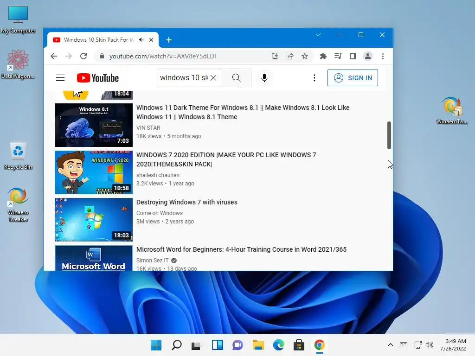This screenshot has height=356, width=475.
Task: Click the browser forward arrow
Action: click(69, 56)
